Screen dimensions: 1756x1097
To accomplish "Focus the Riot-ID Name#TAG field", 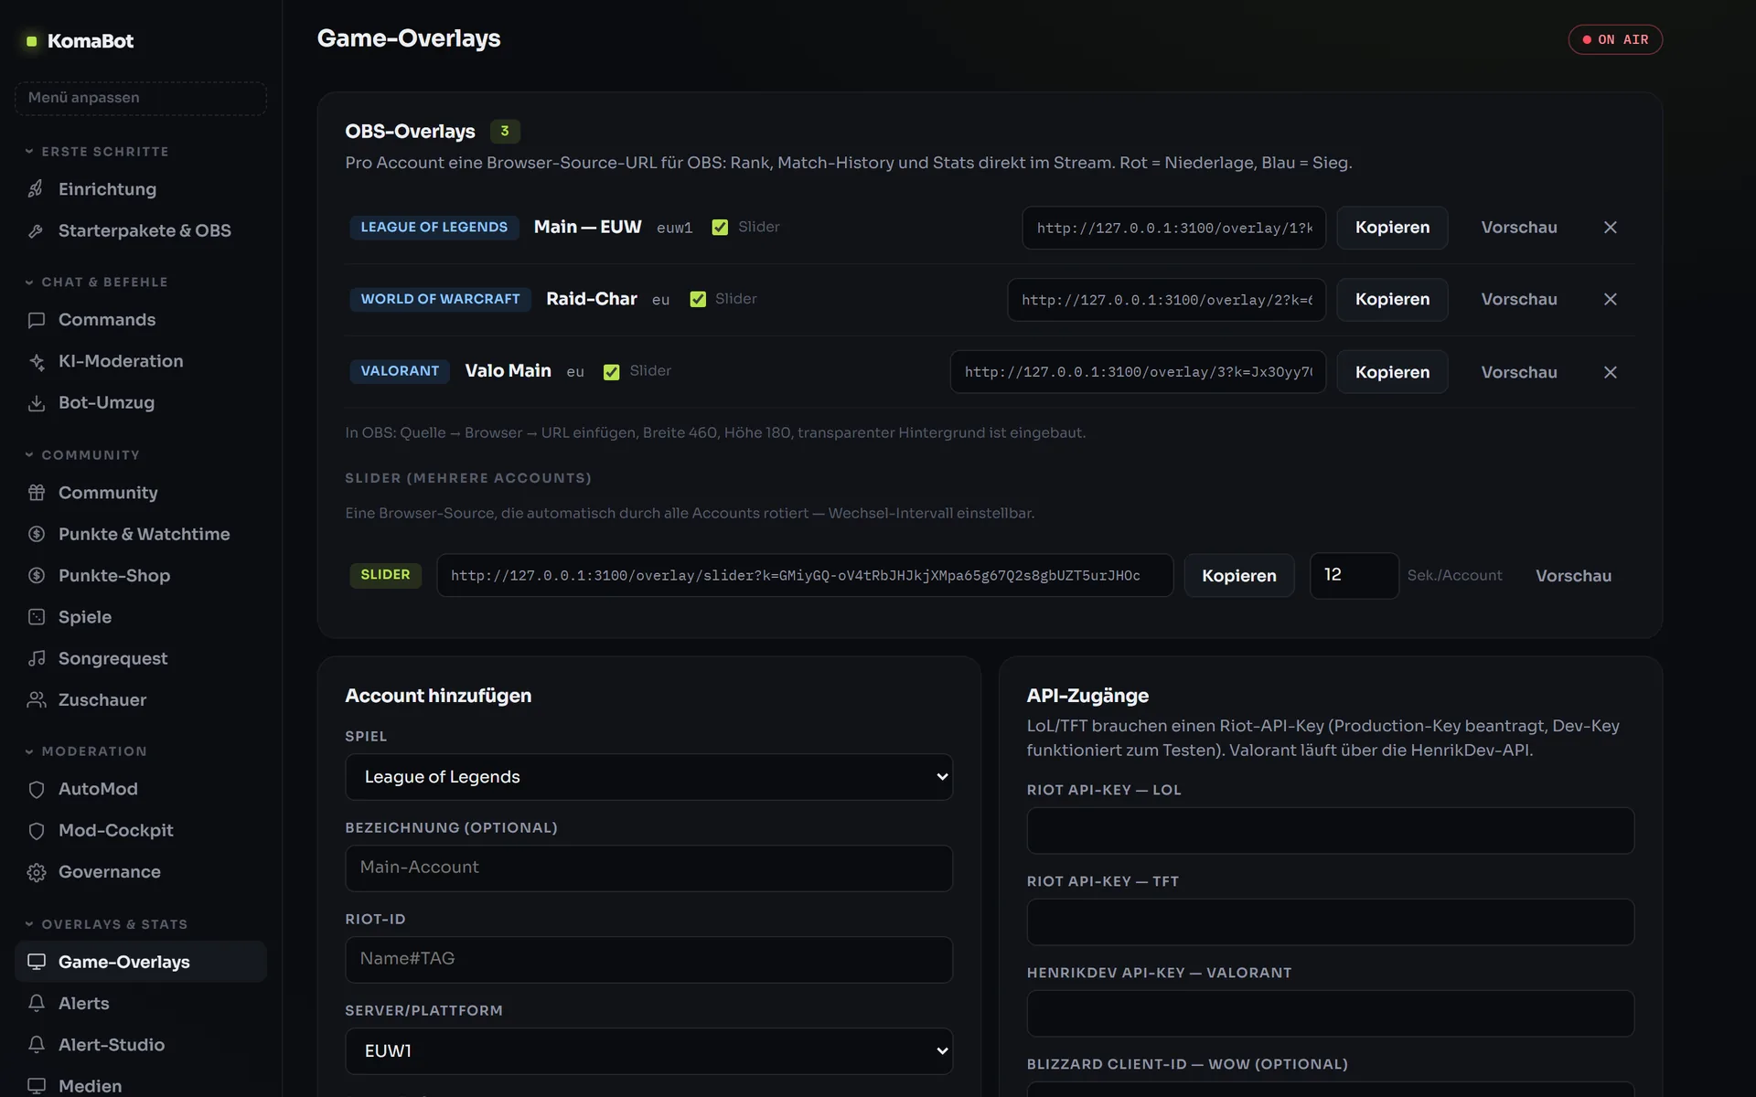I will 649,960.
